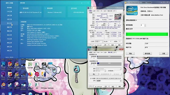170x95 pixels.
Task: Click the 多线程倍率 field in CPU-Z
Action: (118, 71)
